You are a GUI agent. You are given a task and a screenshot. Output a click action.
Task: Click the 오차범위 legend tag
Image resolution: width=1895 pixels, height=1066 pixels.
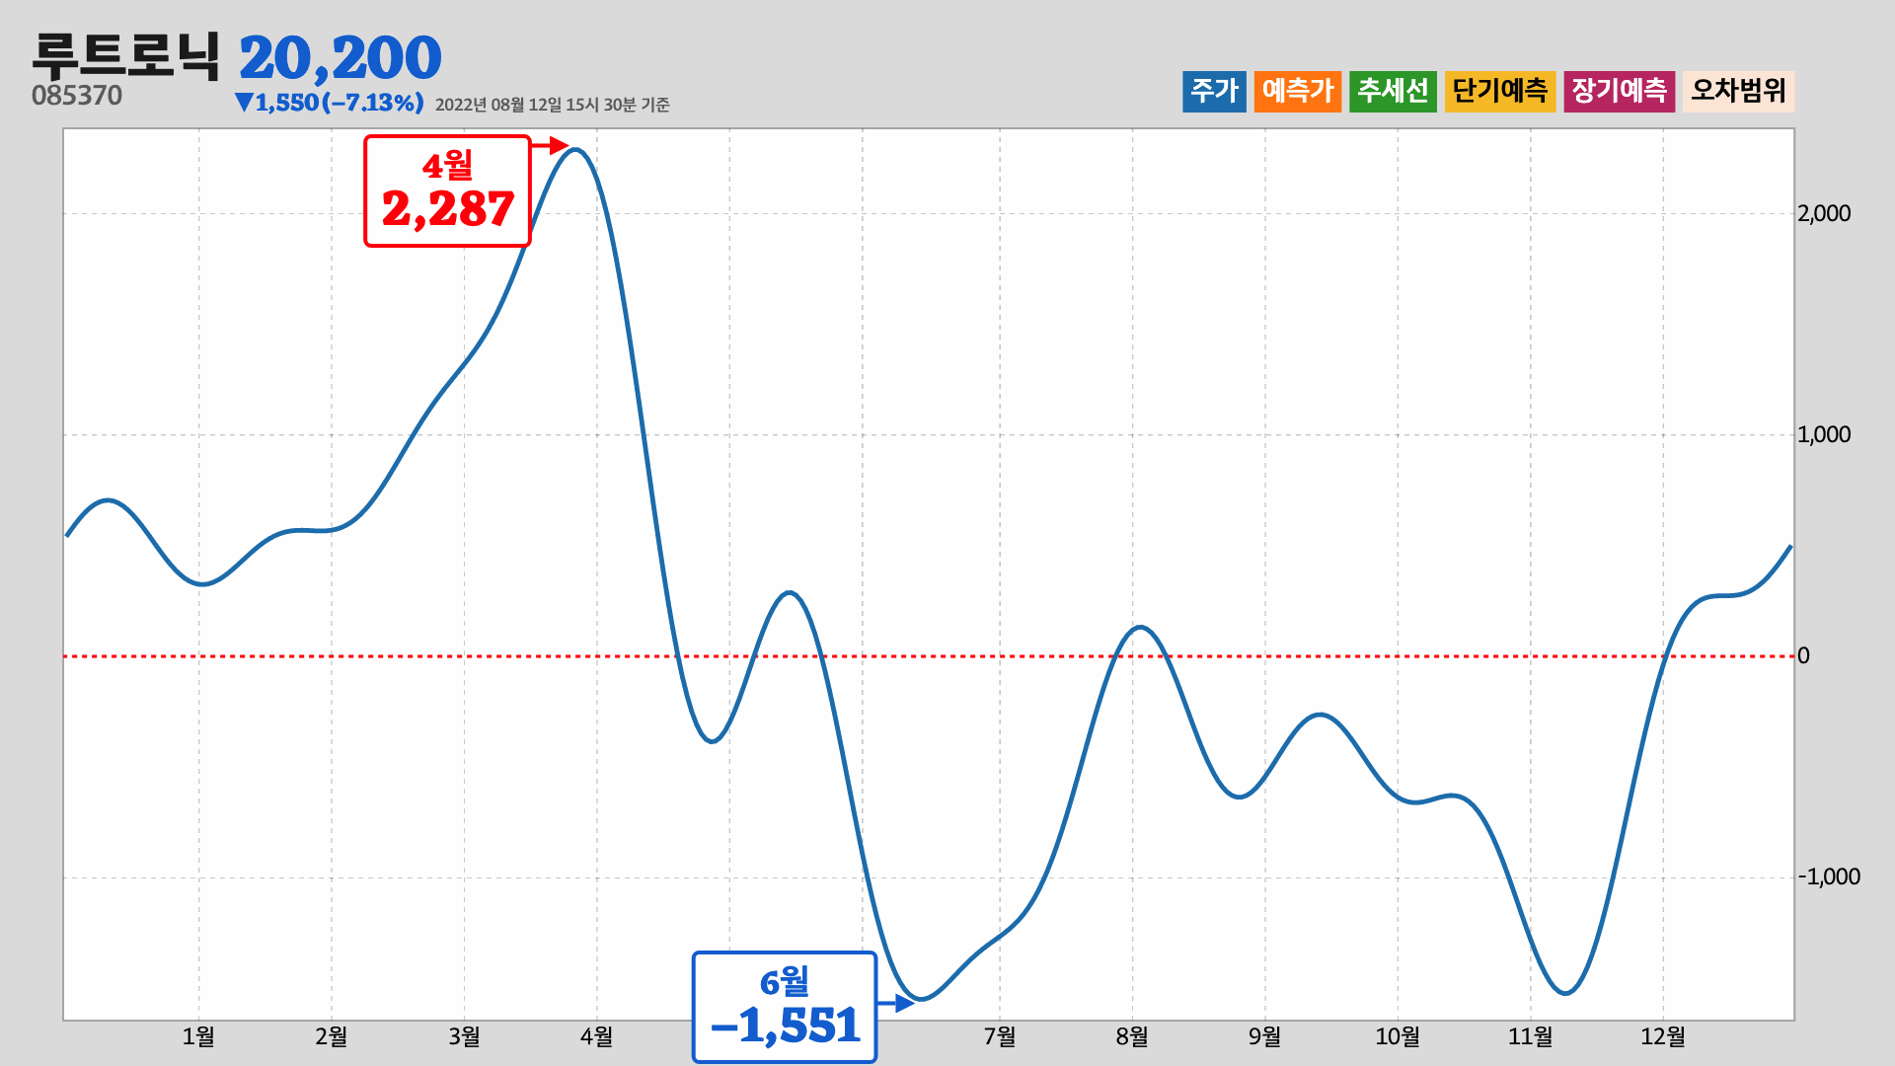pos(1738,92)
